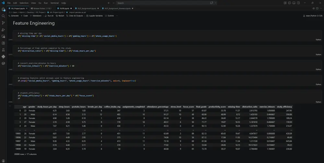Open the Selection menu

[24, 3]
